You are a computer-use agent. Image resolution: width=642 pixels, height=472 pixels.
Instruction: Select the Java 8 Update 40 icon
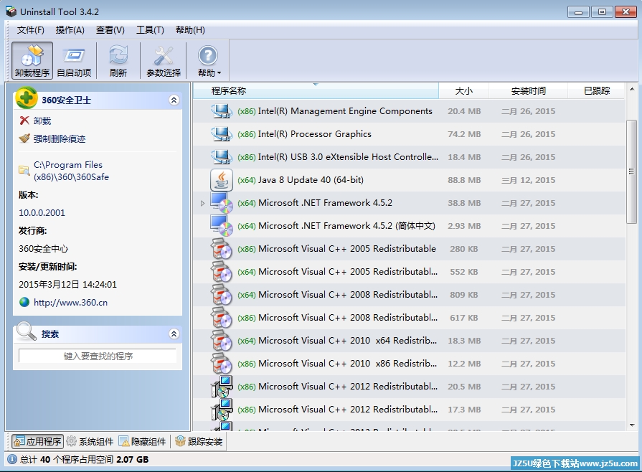pos(222,180)
